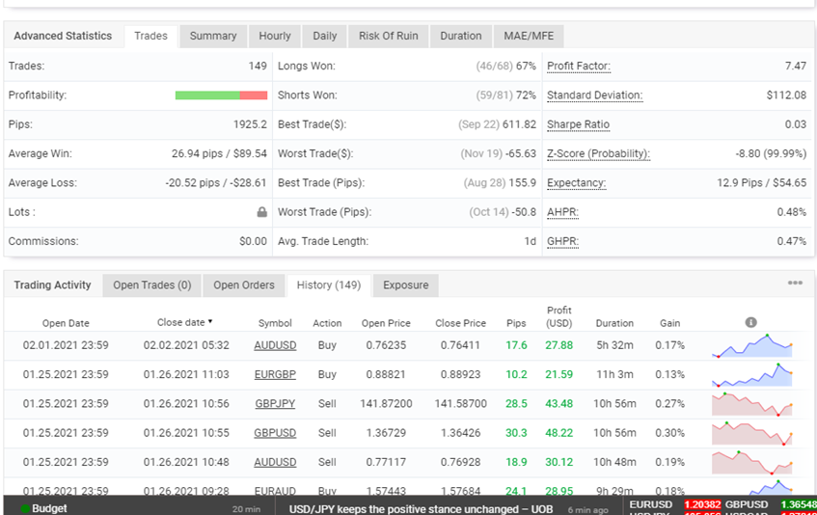
Task: Open the Daily statistics tab
Action: pos(325,36)
